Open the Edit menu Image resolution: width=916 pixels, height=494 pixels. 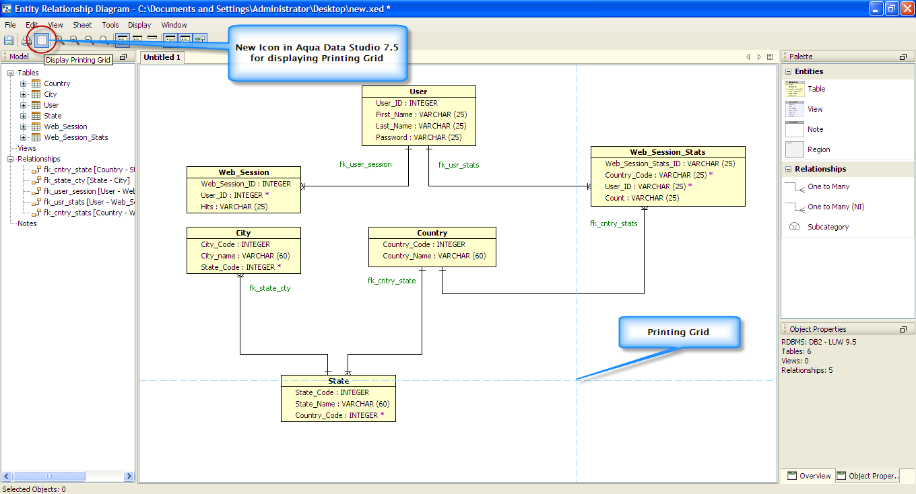[x=32, y=25]
